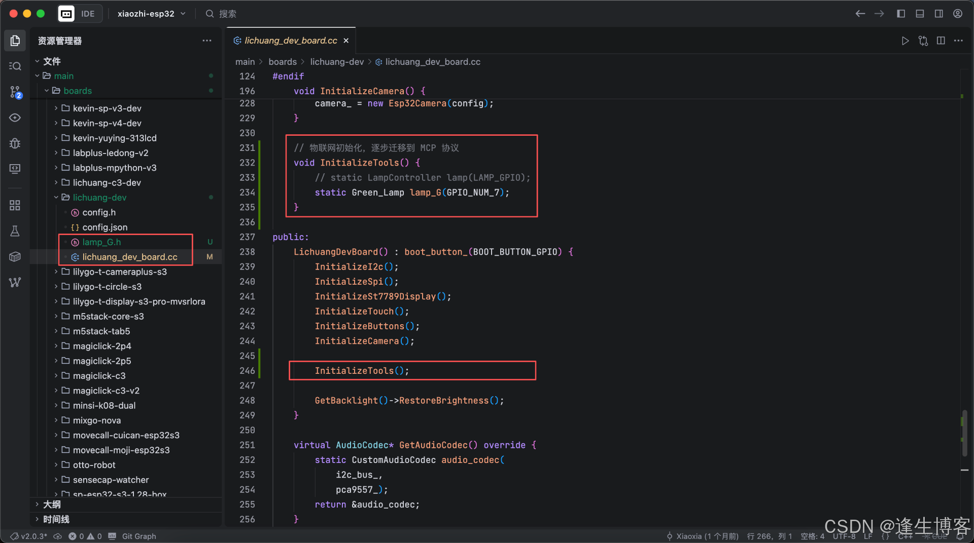Click the search field in title bar
Viewport: 974px width, 543px height.
click(222, 14)
